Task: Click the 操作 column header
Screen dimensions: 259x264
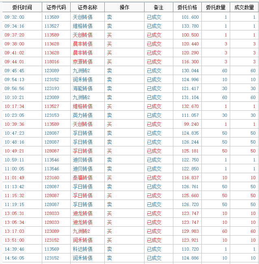Action: [124, 7]
